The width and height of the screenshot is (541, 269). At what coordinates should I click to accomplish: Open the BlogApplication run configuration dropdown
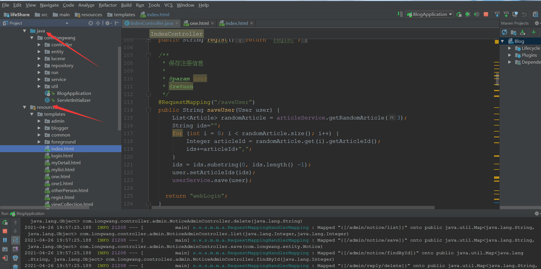point(450,14)
